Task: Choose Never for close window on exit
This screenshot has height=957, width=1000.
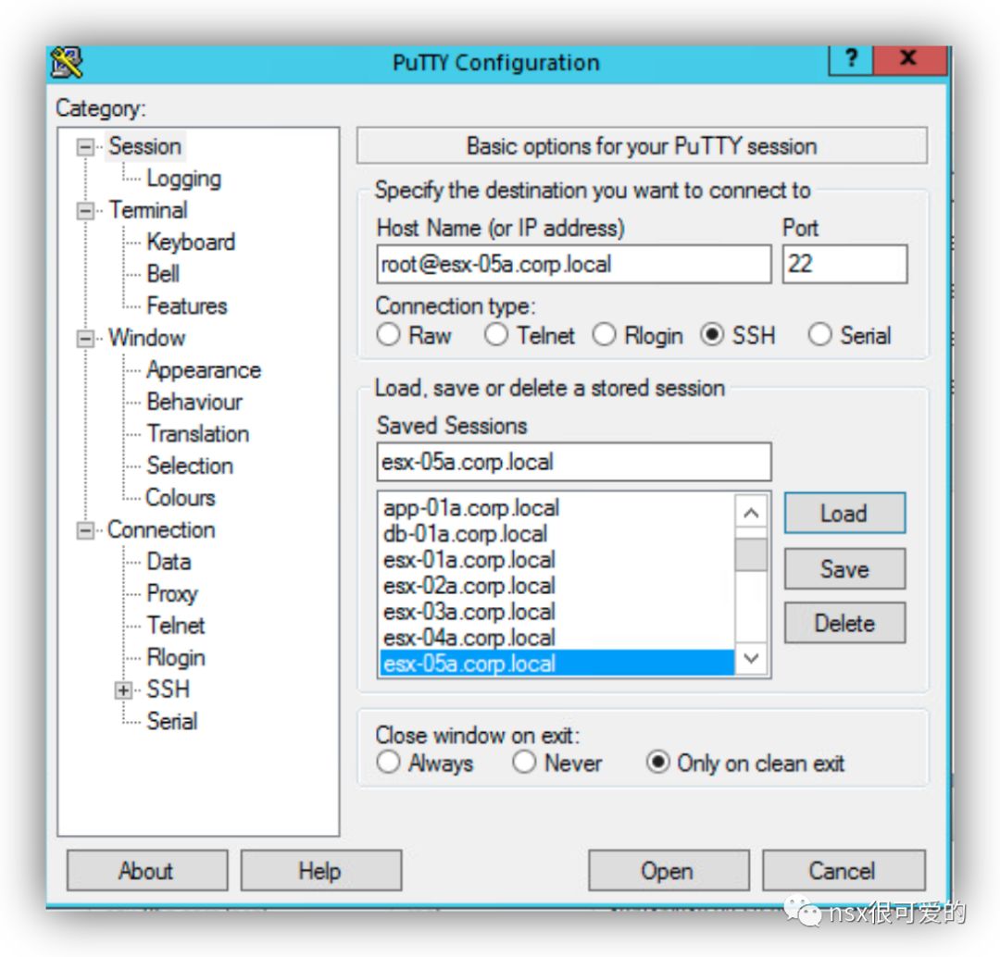Action: pos(524,762)
